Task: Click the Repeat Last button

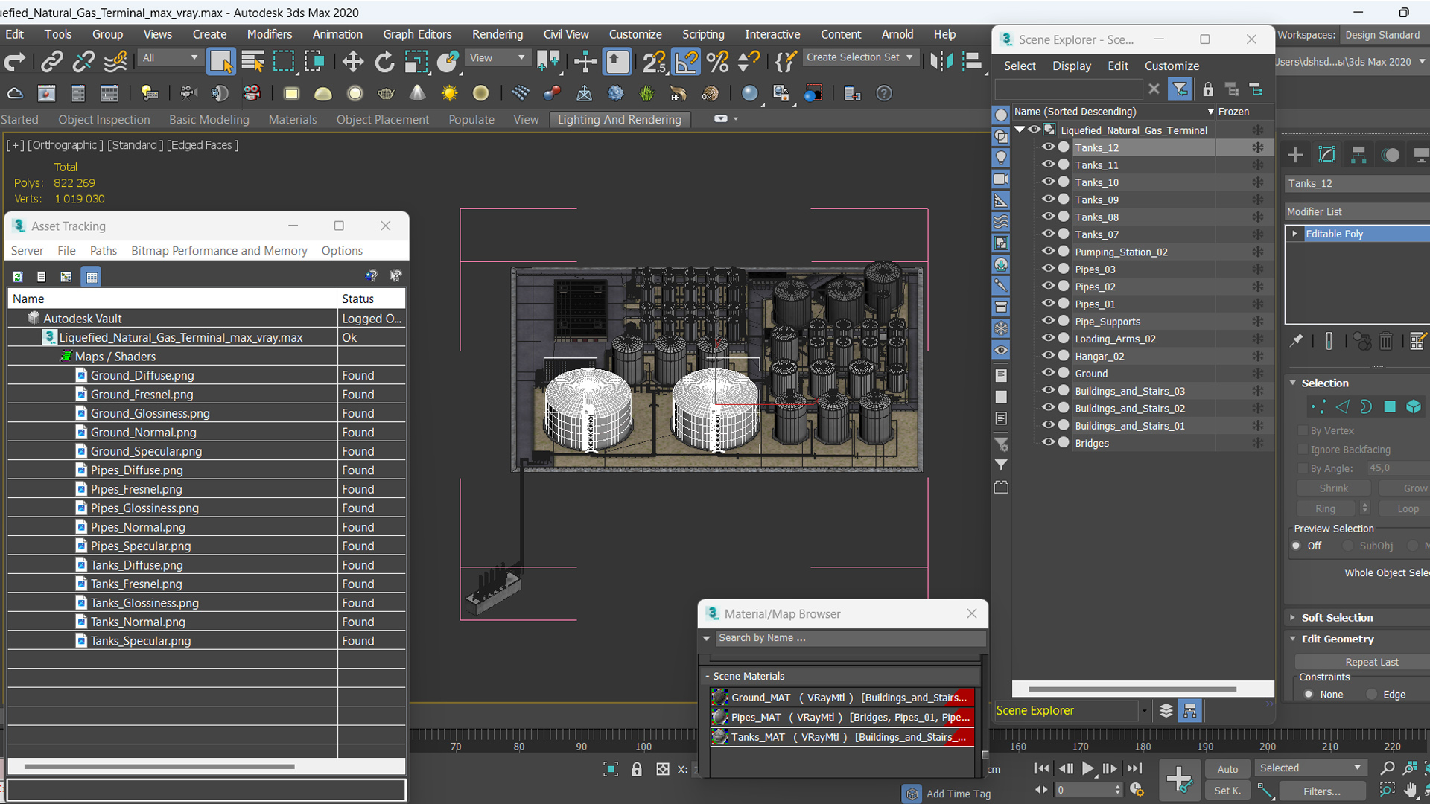Action: coord(1370,663)
